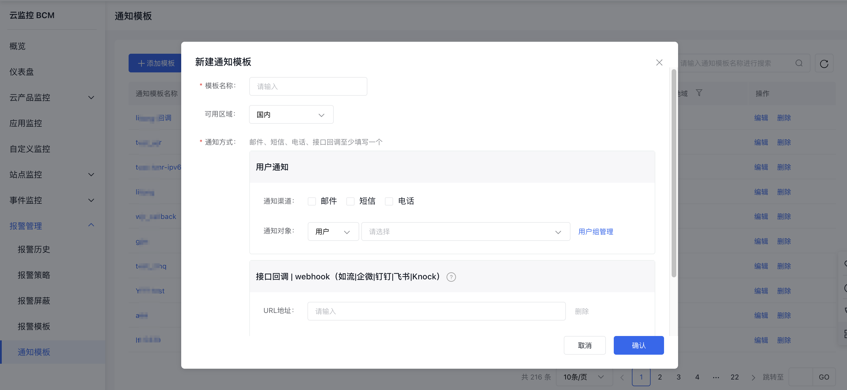847x390 pixels.
Task: Open 自定义监控 in the sidebar
Action: [30, 149]
